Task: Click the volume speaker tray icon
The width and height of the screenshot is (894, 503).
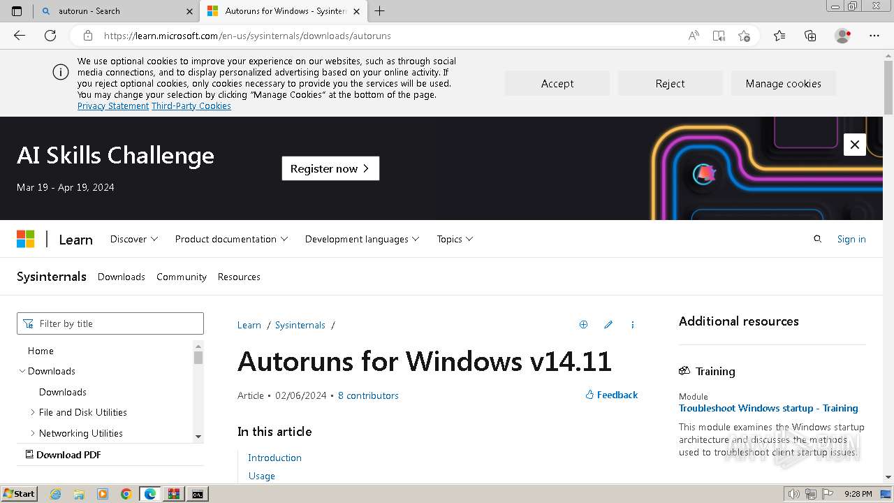Action: (794, 494)
